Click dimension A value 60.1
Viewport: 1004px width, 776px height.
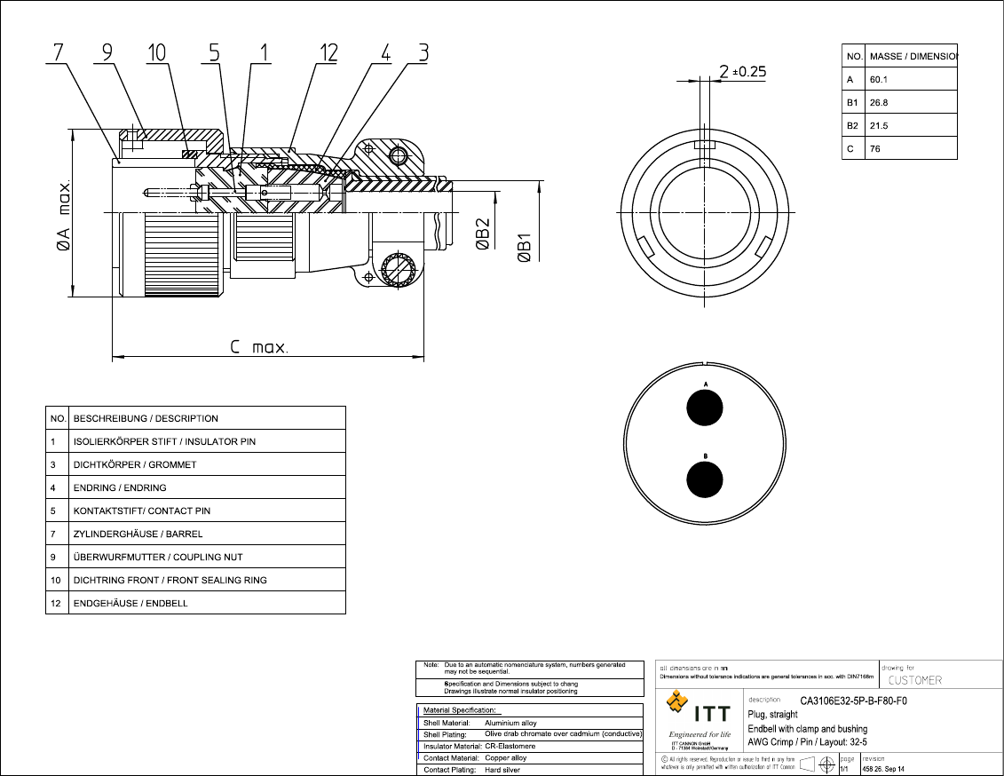[879, 79]
